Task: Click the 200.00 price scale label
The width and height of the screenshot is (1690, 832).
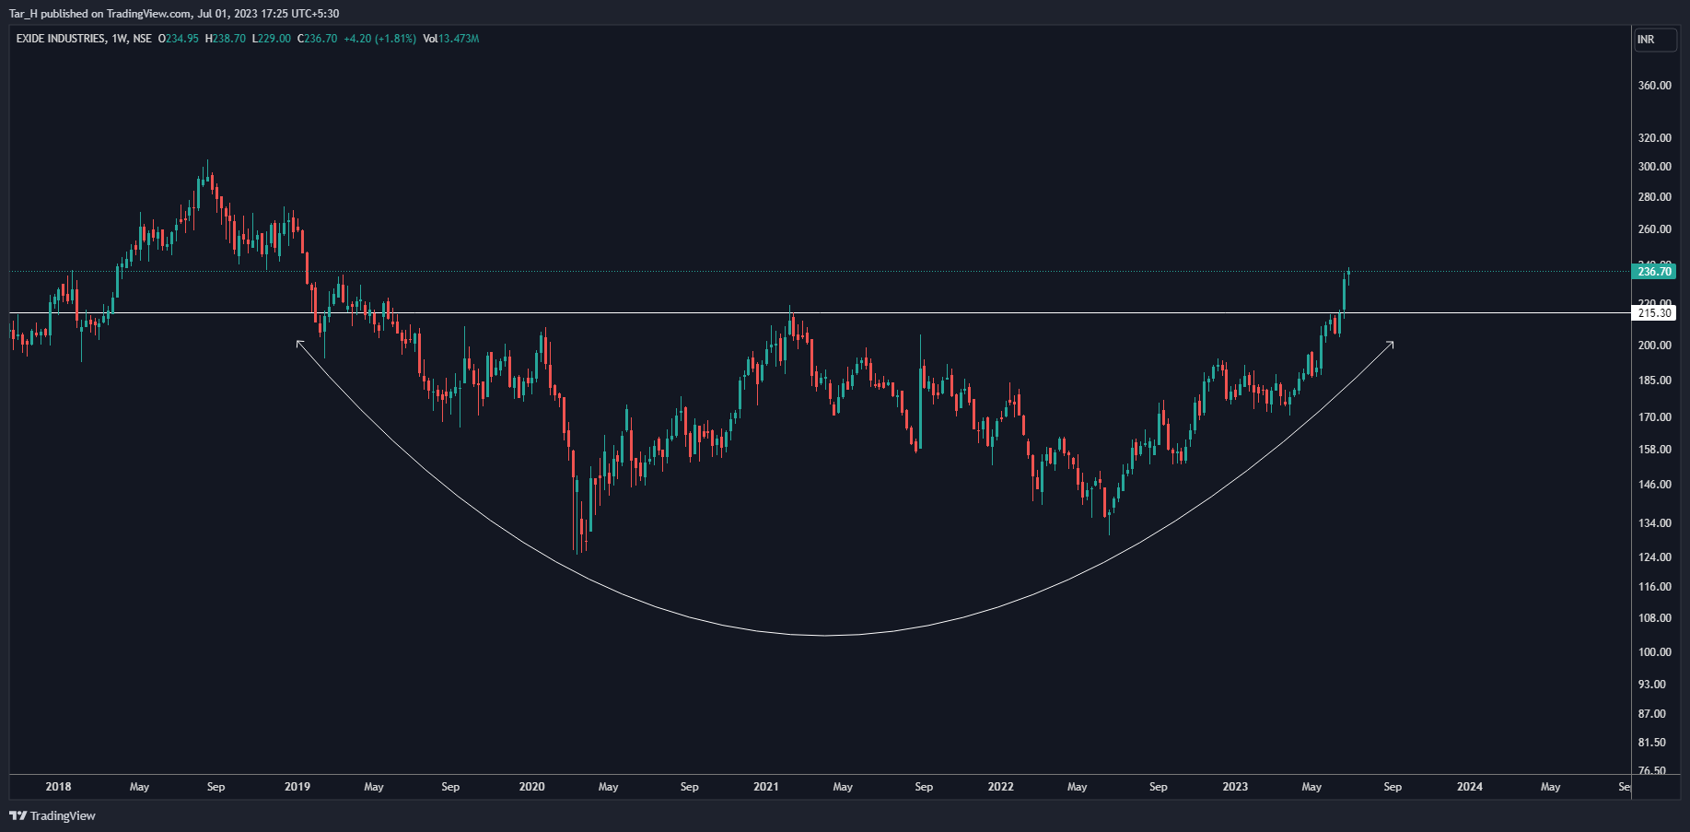Action: coord(1654,346)
